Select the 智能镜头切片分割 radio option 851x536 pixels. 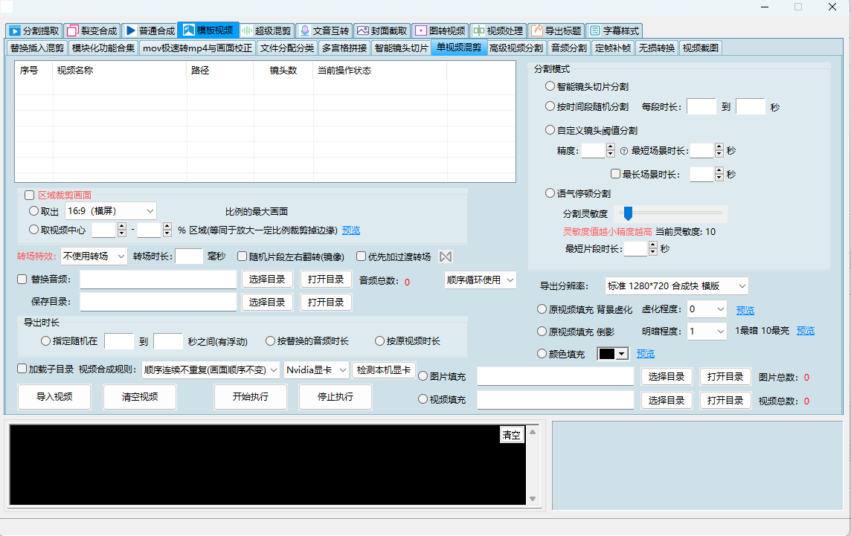click(x=550, y=86)
